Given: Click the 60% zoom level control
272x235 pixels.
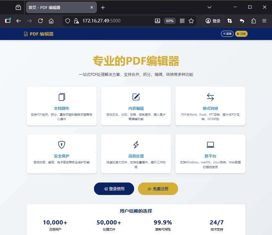Looking at the screenshot, I should [170, 20].
